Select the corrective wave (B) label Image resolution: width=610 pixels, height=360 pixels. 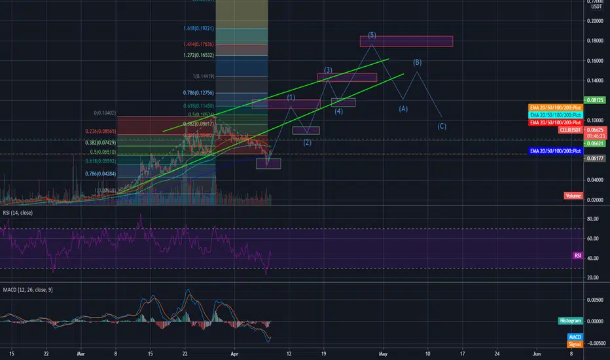(x=417, y=62)
